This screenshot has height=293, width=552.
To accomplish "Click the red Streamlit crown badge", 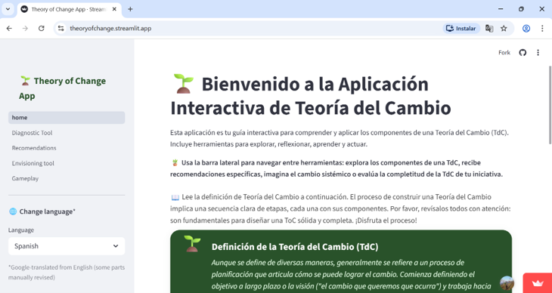I will point(538,283).
